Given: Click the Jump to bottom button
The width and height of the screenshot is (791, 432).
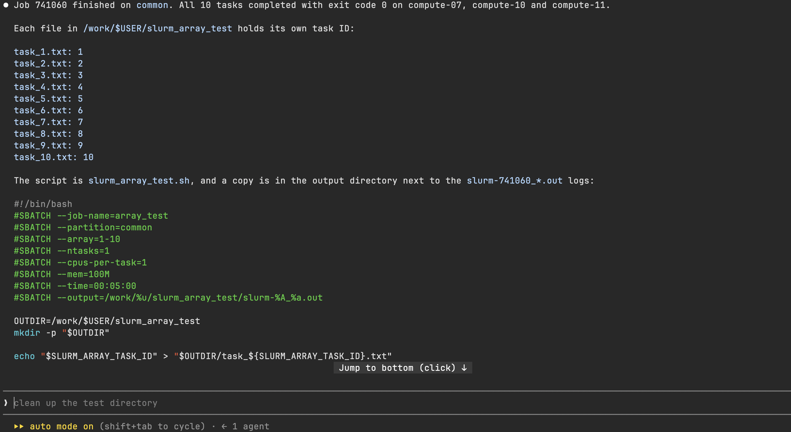Looking at the screenshot, I should pos(402,368).
